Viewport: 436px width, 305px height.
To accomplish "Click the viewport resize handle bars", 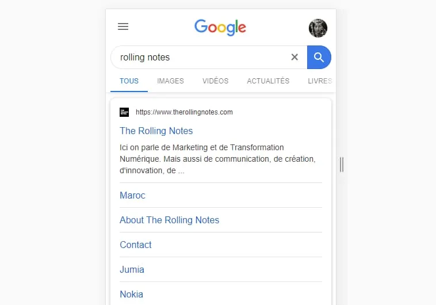I will pyautogui.click(x=342, y=165).
